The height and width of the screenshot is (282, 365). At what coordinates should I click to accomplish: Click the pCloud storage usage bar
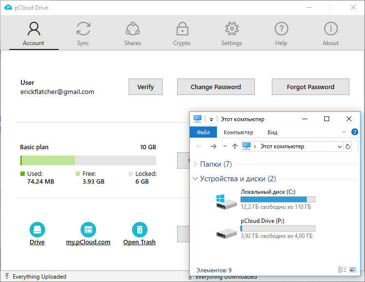tap(88, 160)
